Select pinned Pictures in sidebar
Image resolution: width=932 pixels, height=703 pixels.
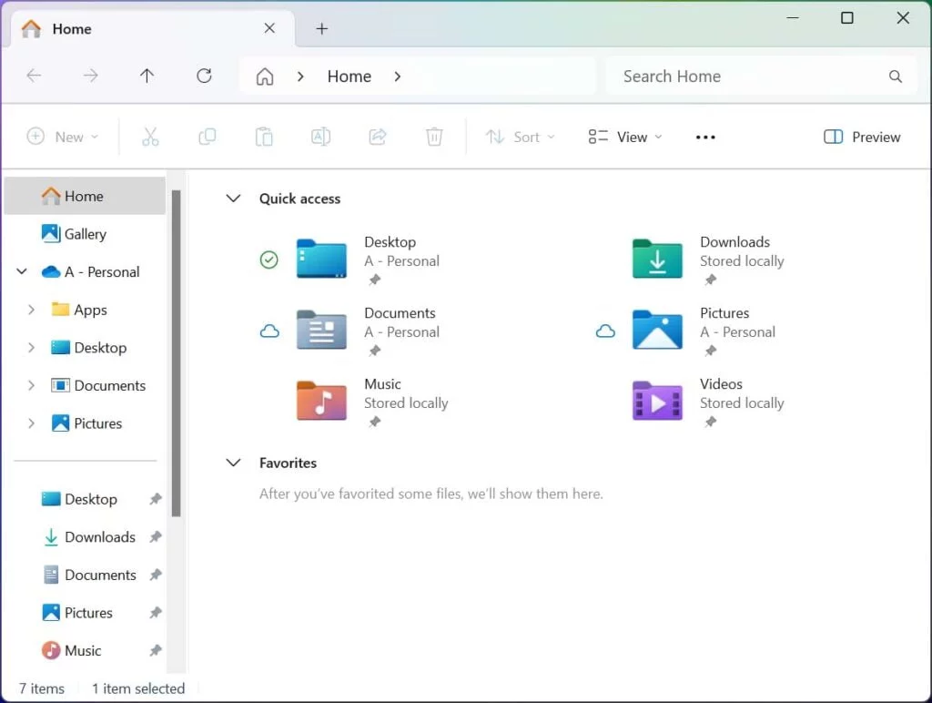click(77, 613)
